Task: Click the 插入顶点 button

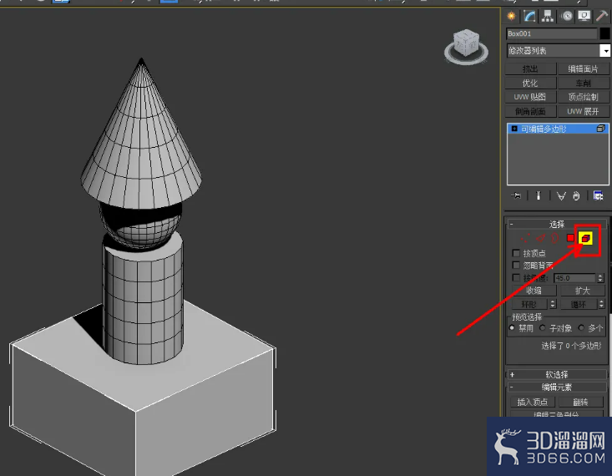Action: point(533,402)
